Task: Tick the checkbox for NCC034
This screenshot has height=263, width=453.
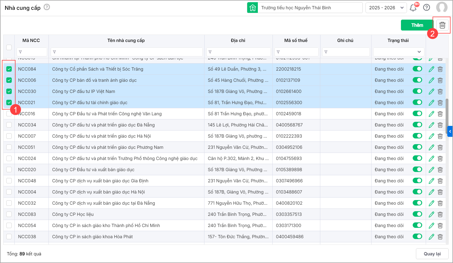Action: point(9,125)
